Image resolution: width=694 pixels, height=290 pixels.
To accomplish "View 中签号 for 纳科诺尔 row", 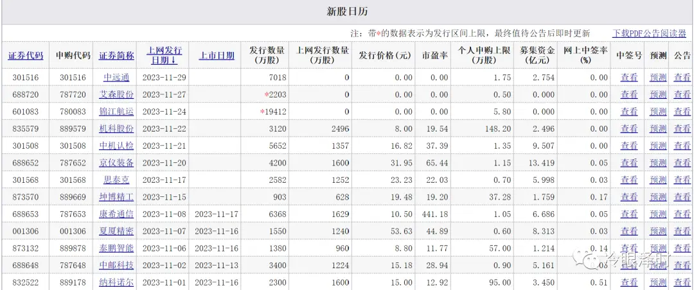I will 629,282.
